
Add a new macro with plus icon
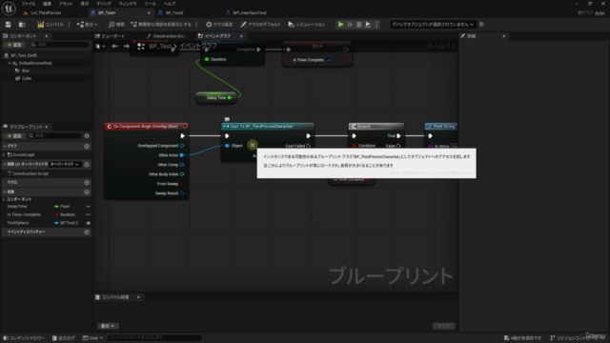tap(87, 182)
